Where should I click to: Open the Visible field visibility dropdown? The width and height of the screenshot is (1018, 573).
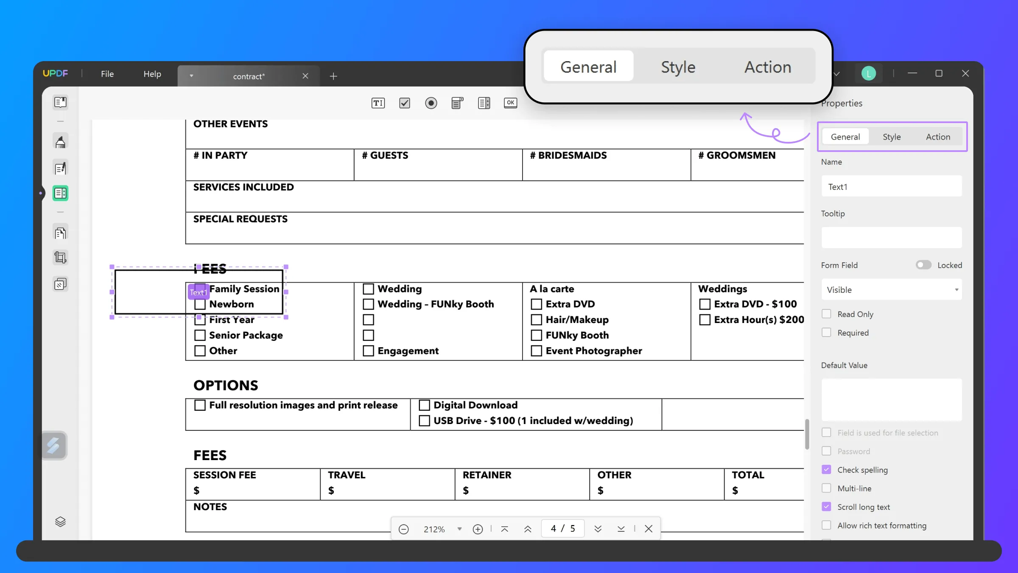click(x=892, y=289)
